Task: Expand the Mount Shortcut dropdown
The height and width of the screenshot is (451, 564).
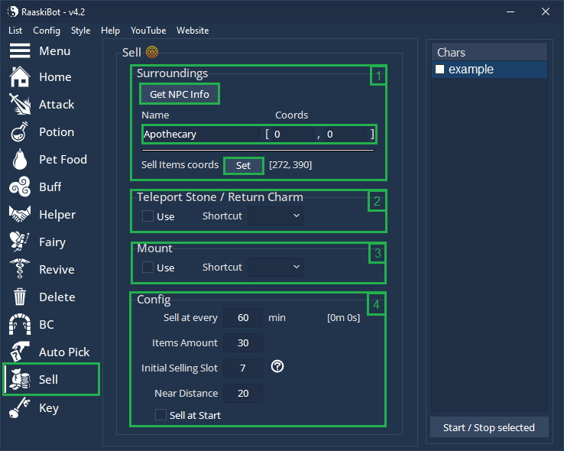Action: click(x=276, y=268)
